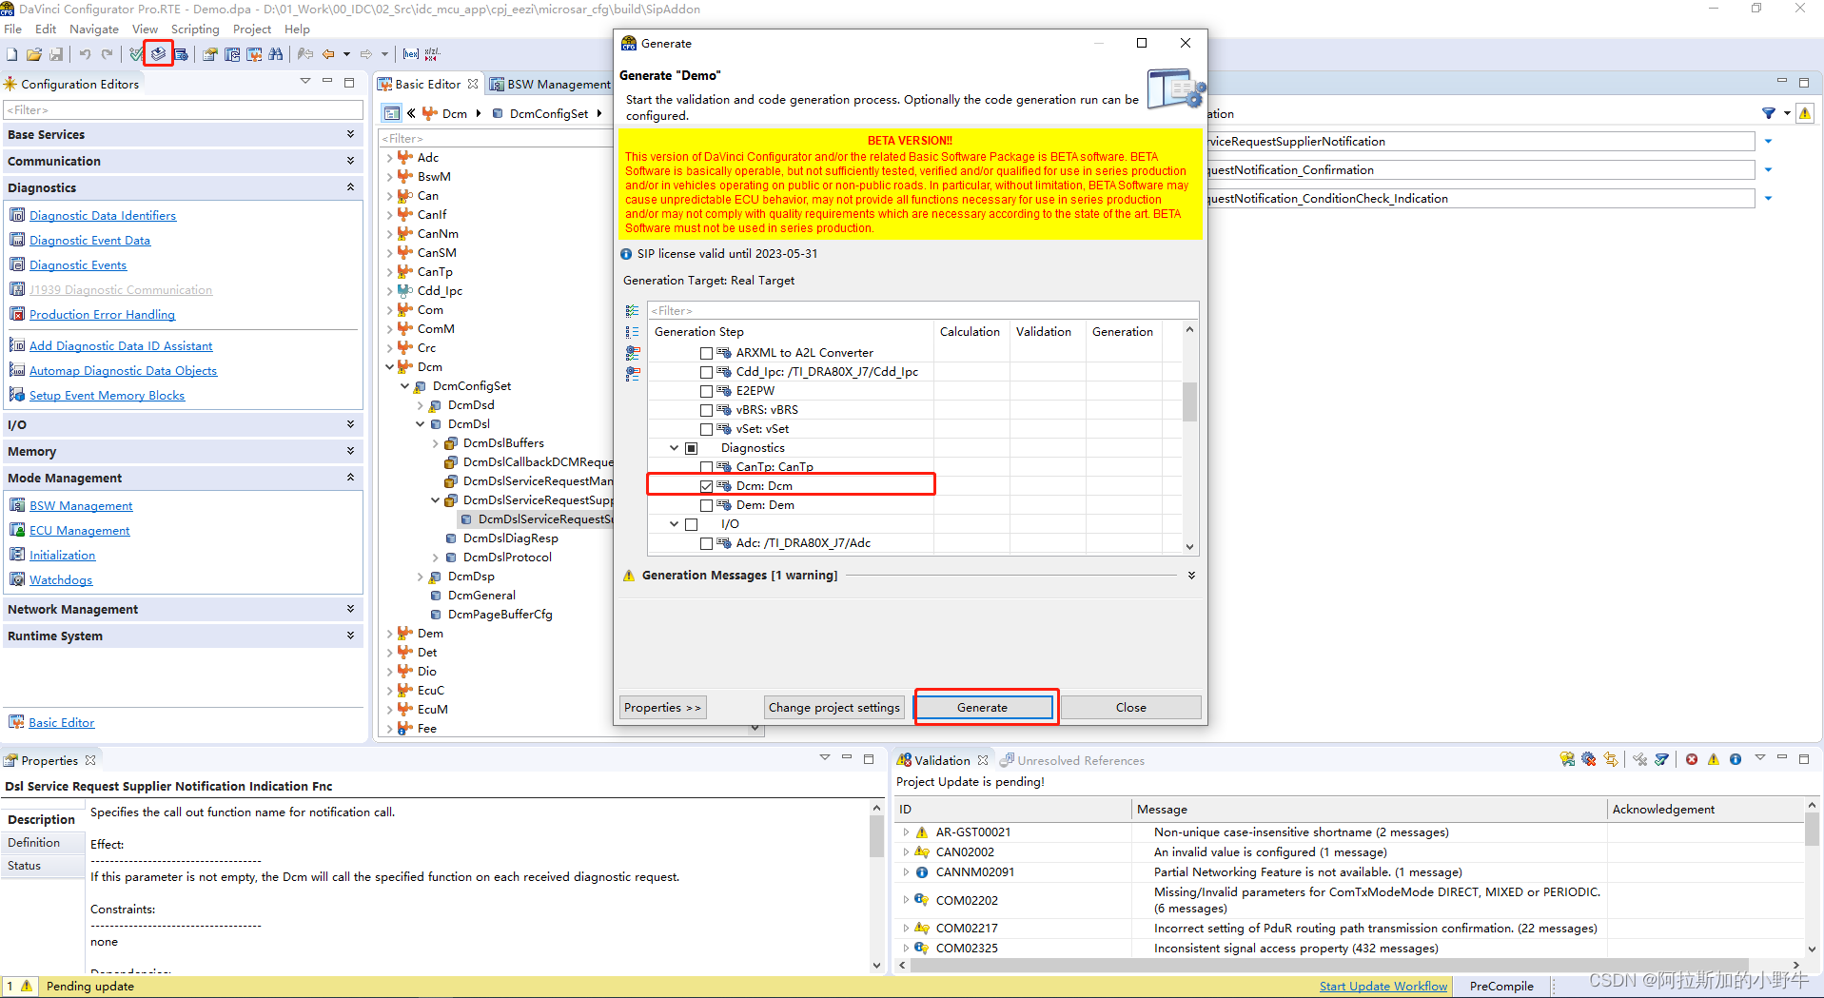Click the double-arrow sync icon in Validation

1611,759
